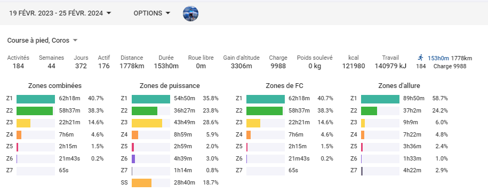This screenshot has height=192, width=488.
Task: Click the 153h0m running total link
Action: 438,58
